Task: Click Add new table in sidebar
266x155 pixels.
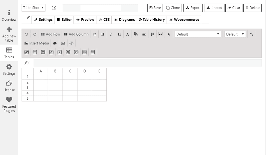Action: tap(9, 34)
